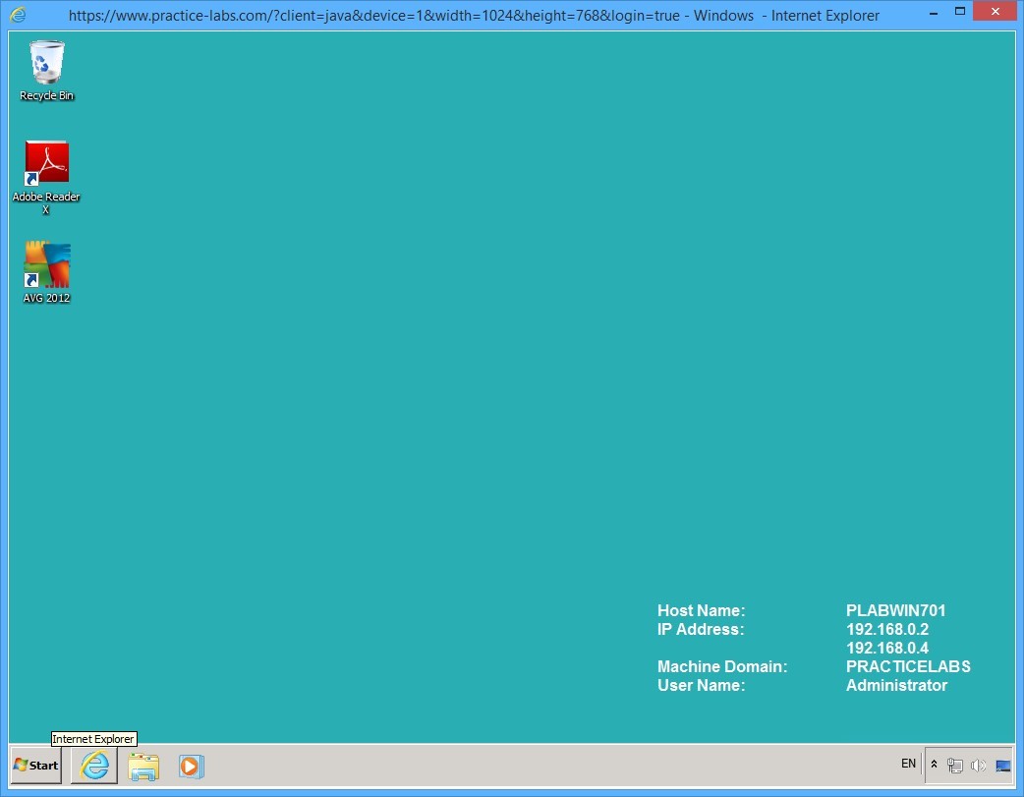Open AVG 2012 antivirus from the desktop
1024x797 pixels.
(x=46, y=265)
